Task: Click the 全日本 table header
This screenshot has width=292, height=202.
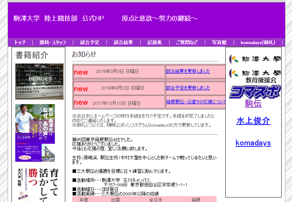Action: (156, 200)
